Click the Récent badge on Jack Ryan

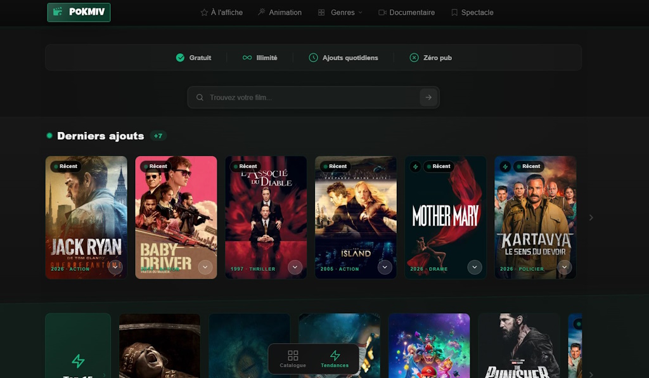pos(66,166)
